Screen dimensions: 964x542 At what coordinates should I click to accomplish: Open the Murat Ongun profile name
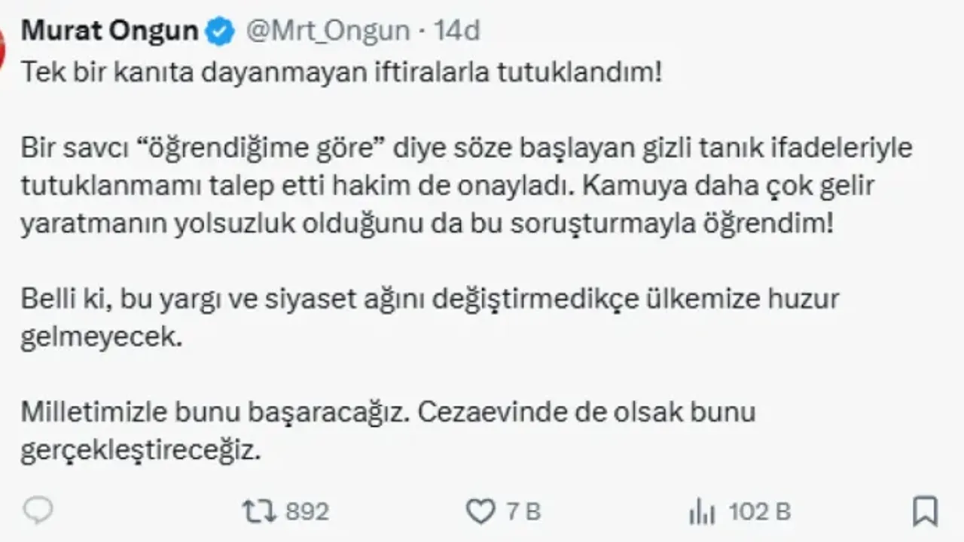110,31
